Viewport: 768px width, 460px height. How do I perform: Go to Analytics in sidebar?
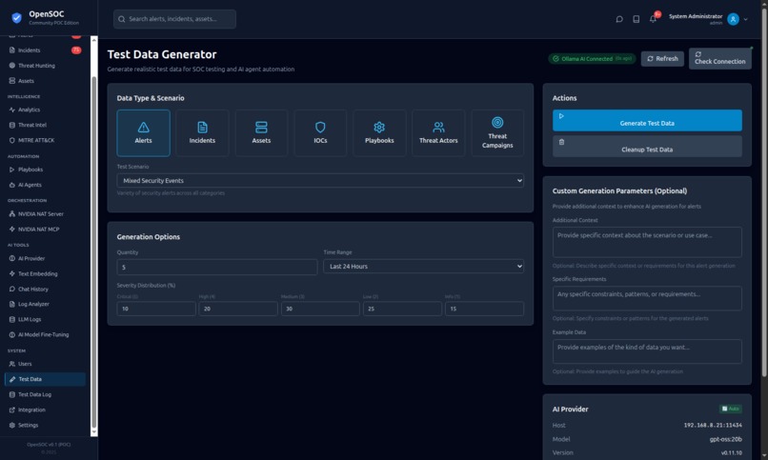29,110
